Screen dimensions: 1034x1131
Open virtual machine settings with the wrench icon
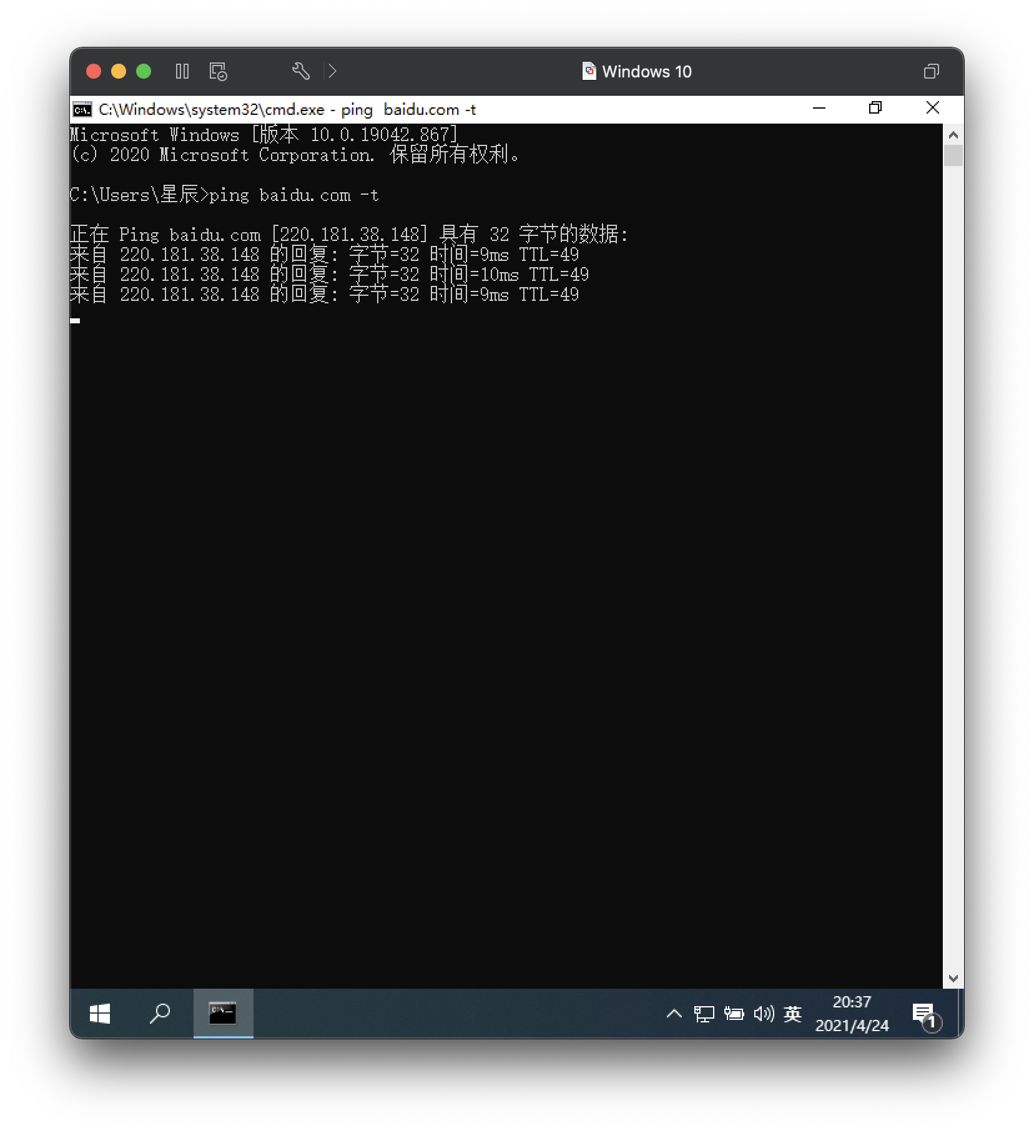pos(301,71)
